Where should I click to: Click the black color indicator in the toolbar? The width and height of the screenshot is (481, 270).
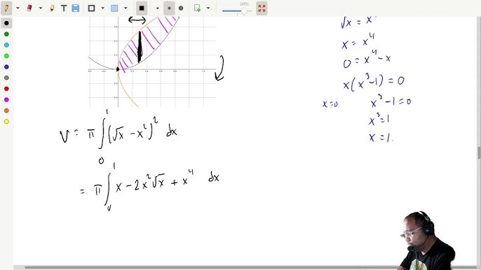tap(142, 8)
